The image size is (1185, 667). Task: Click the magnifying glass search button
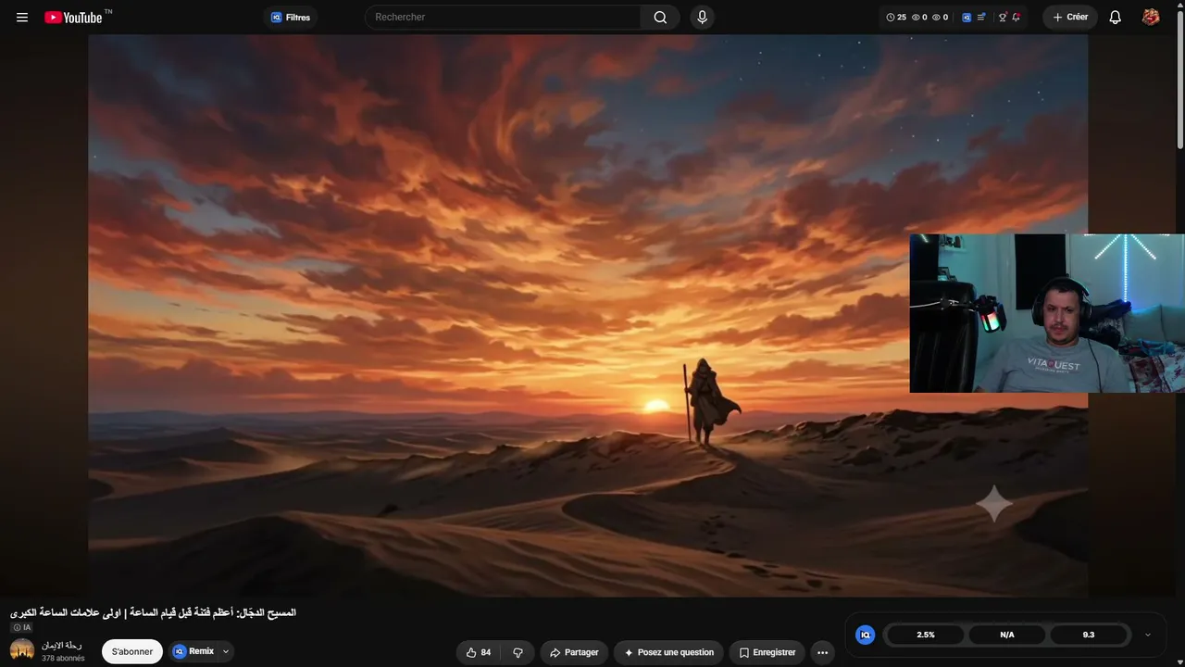(x=660, y=18)
